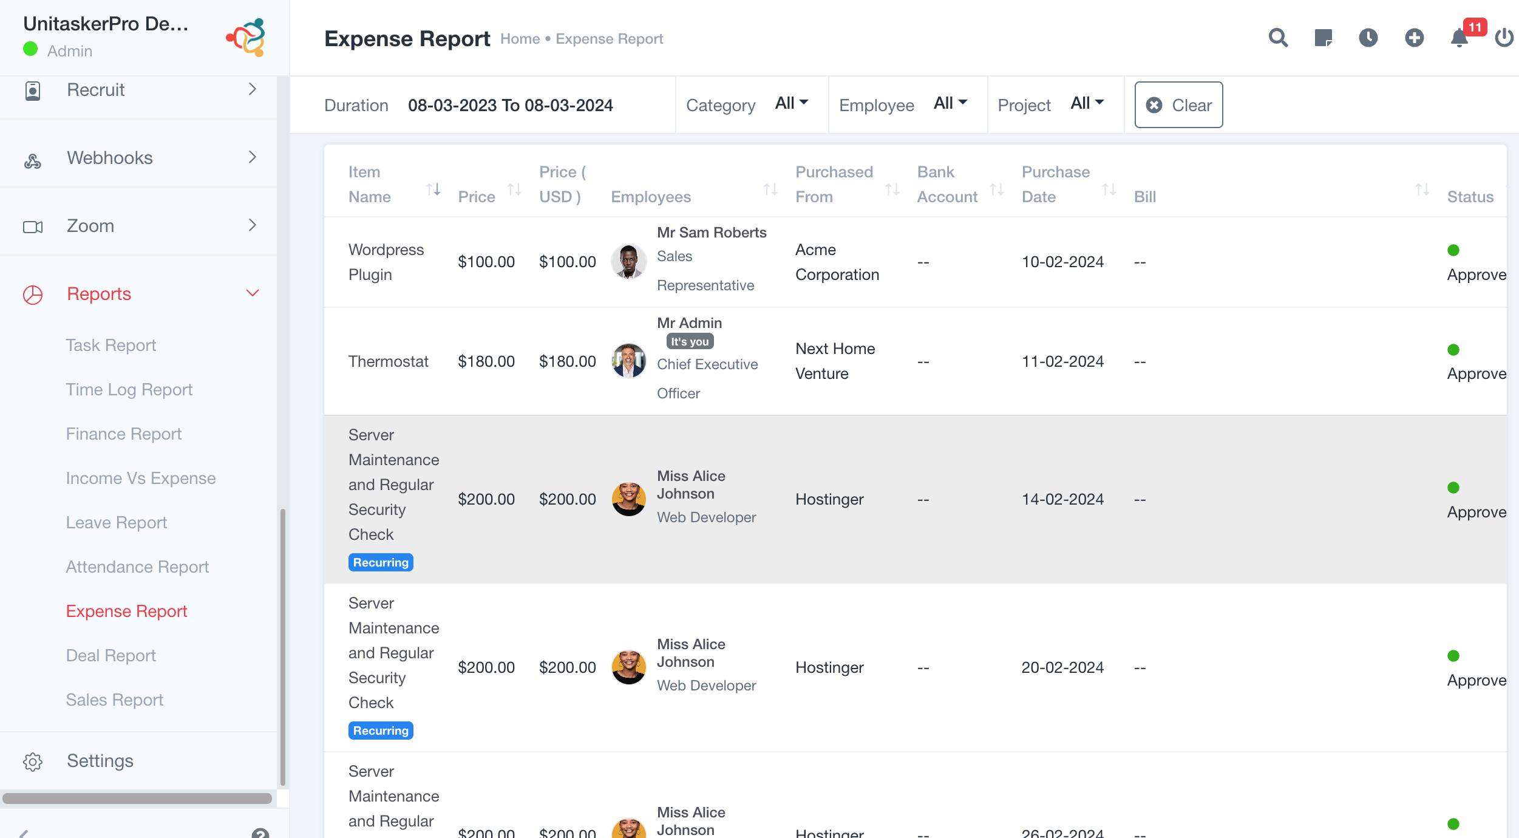Click the clock timer icon
This screenshot has height=838, width=1519.
(x=1368, y=38)
